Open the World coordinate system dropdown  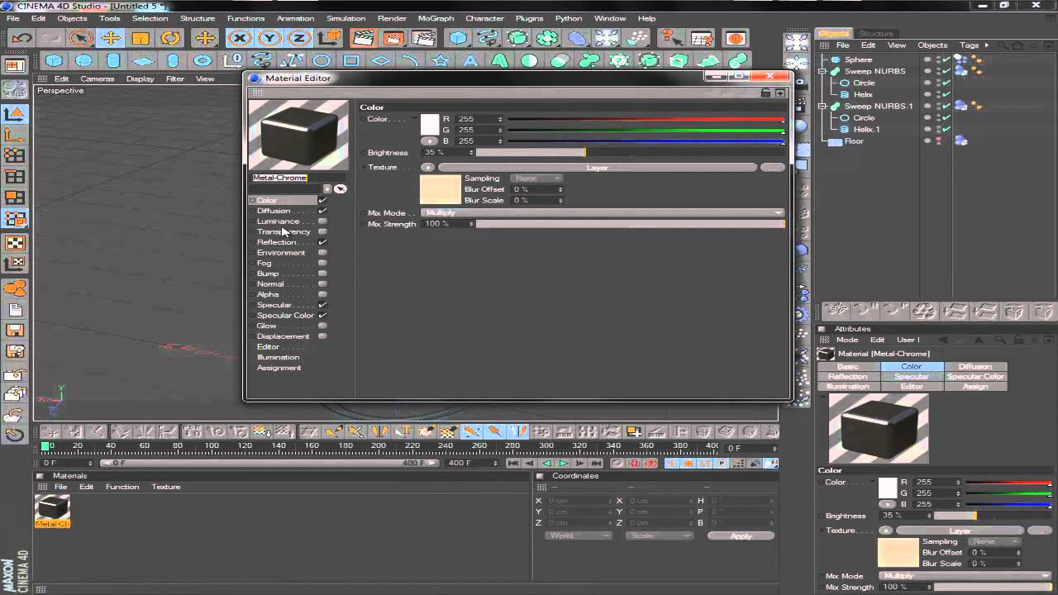point(579,535)
